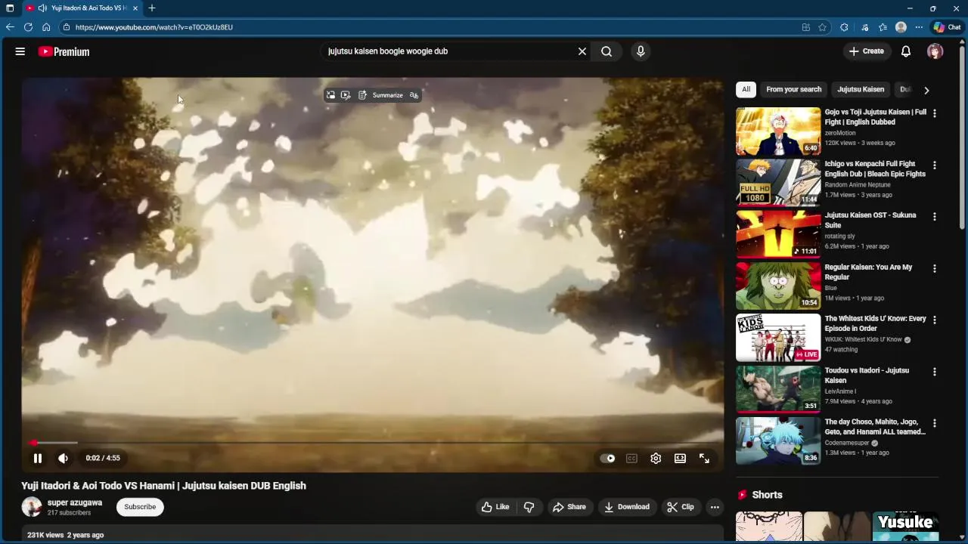The width and height of the screenshot is (968, 544).
Task: Click the browser address bar URL
Action: (154, 27)
